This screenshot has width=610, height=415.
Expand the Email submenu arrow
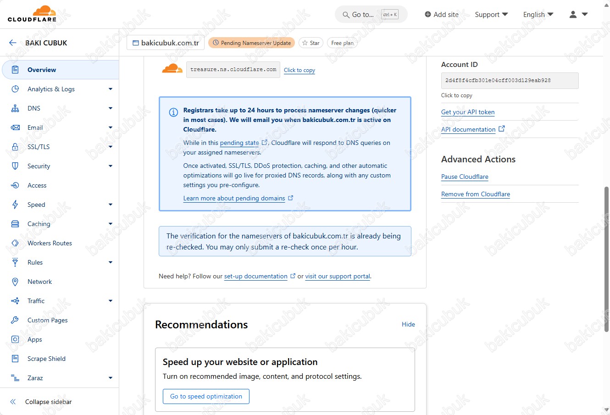(x=111, y=127)
